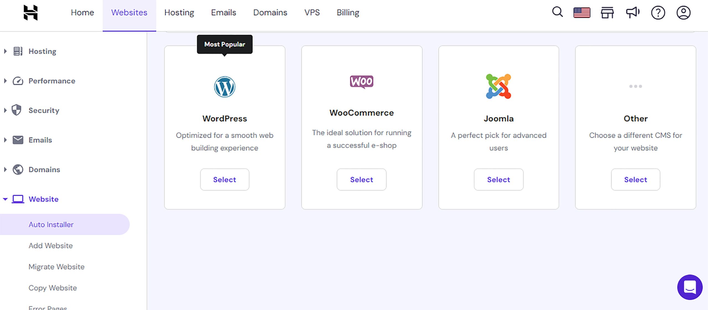Expand the Hosting sidebar section arrow
Viewport: 708px width, 310px height.
coord(5,51)
